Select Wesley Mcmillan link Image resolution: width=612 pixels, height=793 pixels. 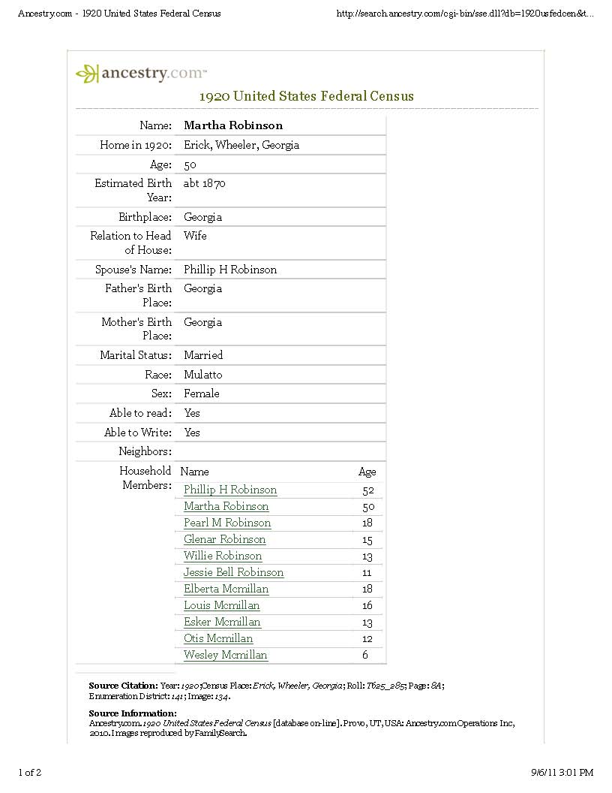225,655
